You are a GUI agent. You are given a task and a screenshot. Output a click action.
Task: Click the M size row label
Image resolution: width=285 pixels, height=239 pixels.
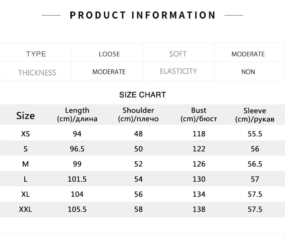click(25, 164)
